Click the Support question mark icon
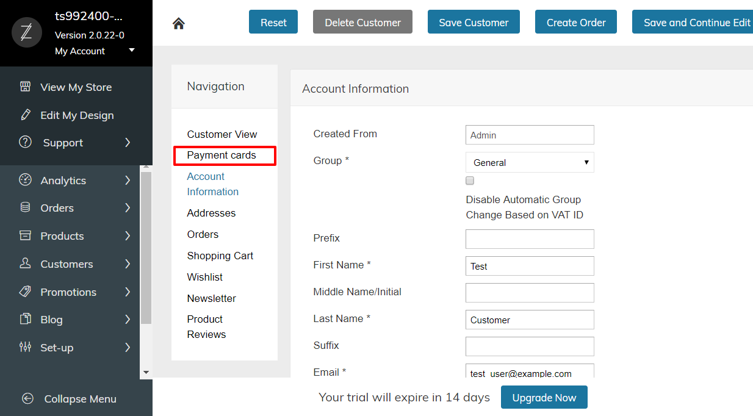 click(25, 142)
